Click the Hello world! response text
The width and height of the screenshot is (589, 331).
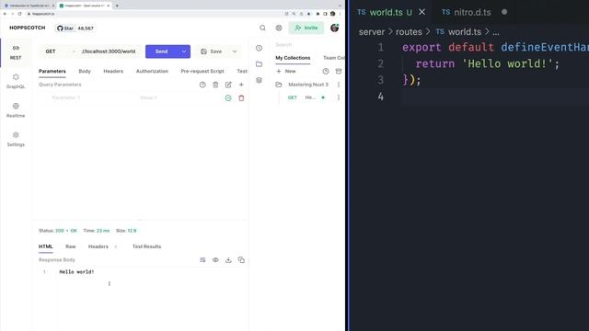[x=76, y=272]
